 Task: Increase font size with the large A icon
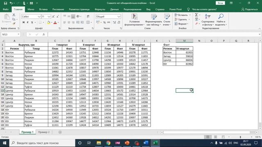point(53,16)
